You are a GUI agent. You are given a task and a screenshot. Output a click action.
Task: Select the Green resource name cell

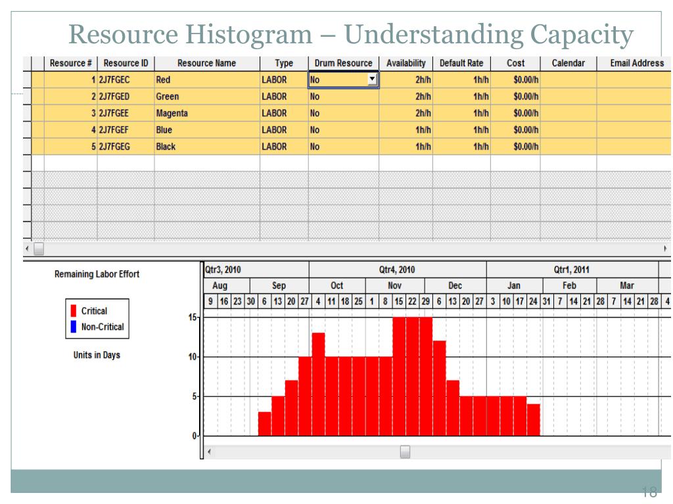click(x=207, y=96)
